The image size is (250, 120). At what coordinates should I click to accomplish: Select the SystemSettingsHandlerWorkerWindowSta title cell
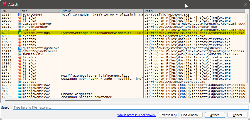[x=102, y=33]
